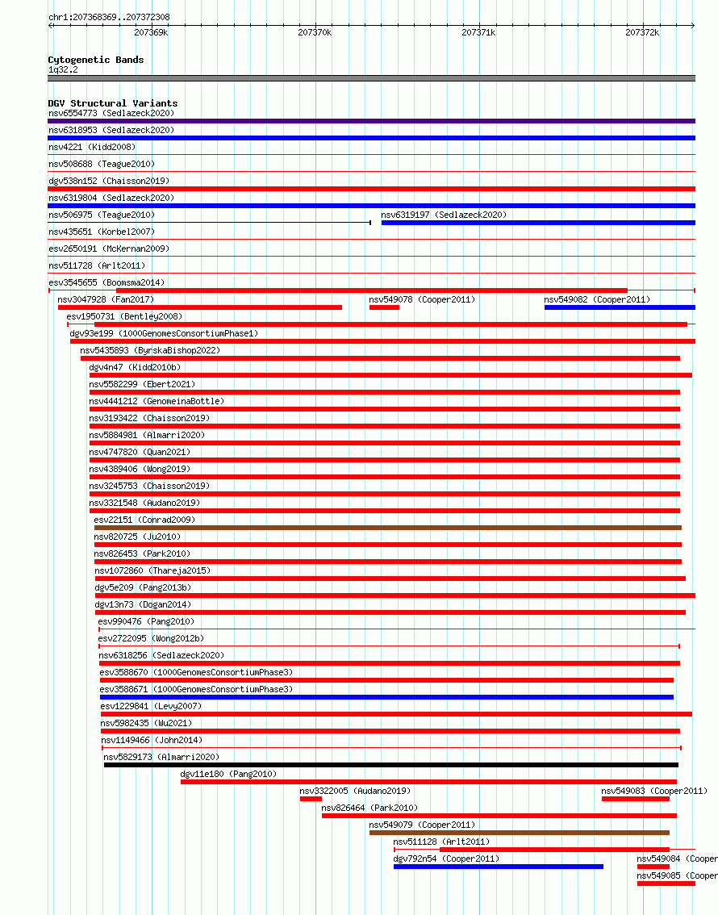Click esv3588670 (1000GenomesConsortiumPhase3) label
The width and height of the screenshot is (718, 915).
(196, 671)
